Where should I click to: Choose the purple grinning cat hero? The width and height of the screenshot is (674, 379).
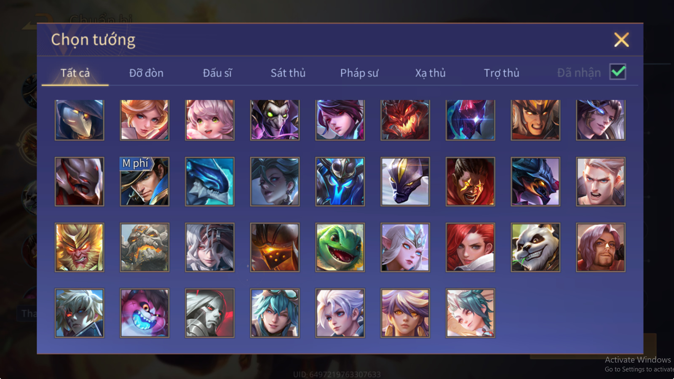(x=144, y=313)
